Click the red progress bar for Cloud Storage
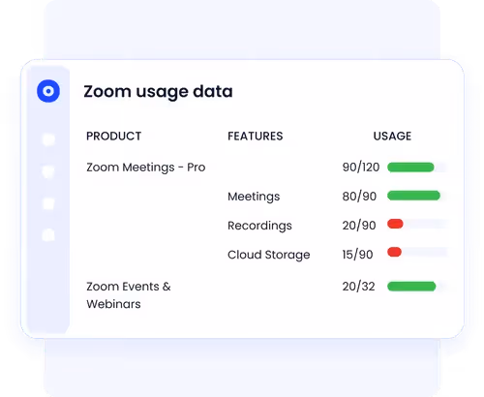This screenshot has width=484, height=397. click(x=394, y=252)
